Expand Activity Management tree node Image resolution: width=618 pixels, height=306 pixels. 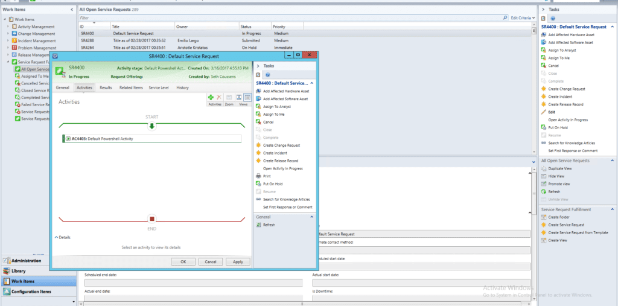click(8, 27)
